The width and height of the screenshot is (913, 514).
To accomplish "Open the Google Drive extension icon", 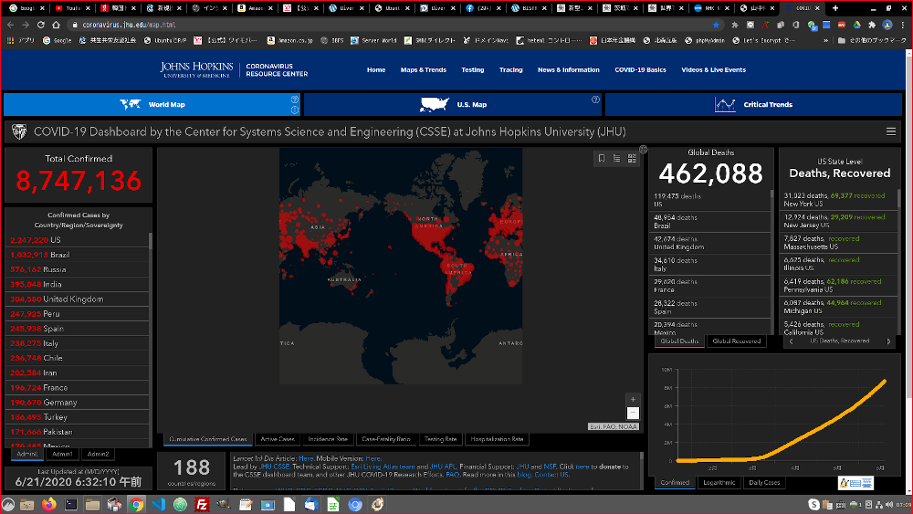I will coord(857,25).
